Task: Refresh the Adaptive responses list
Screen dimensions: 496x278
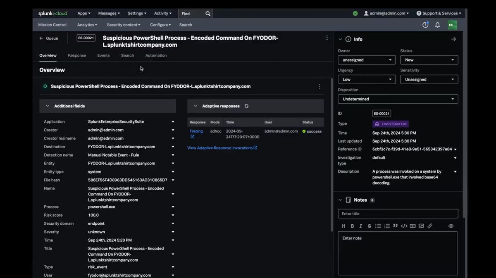Action: [x=246, y=106]
